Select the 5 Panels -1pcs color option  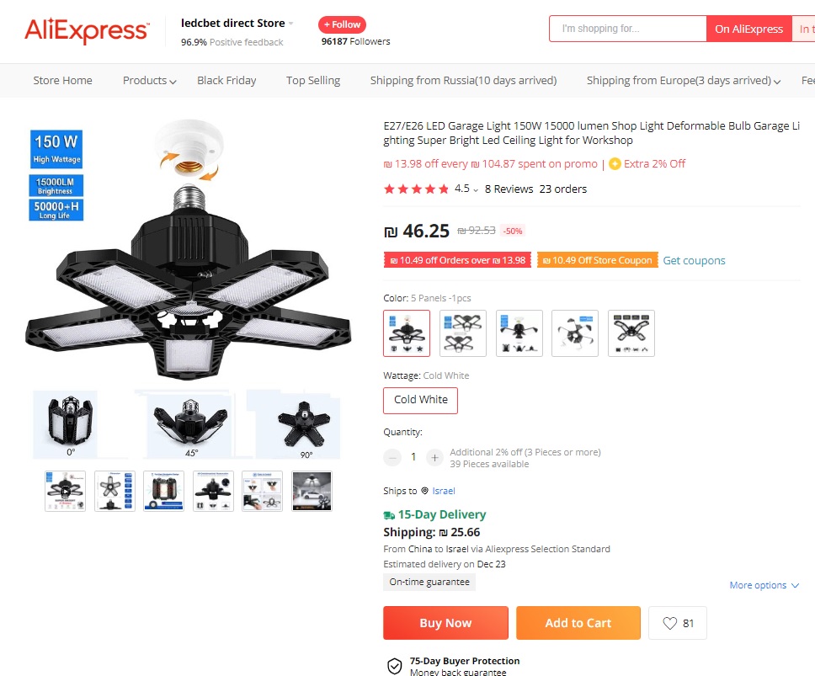pyautogui.click(x=407, y=333)
